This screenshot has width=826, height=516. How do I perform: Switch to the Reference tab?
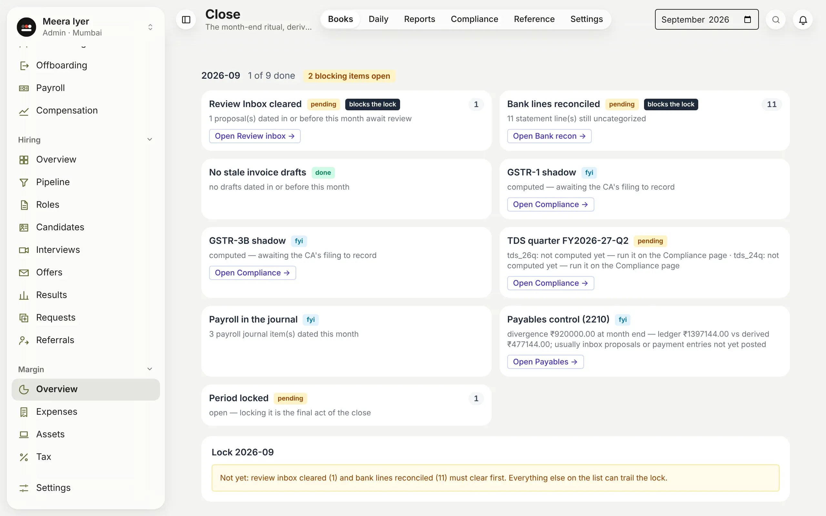pyautogui.click(x=534, y=19)
